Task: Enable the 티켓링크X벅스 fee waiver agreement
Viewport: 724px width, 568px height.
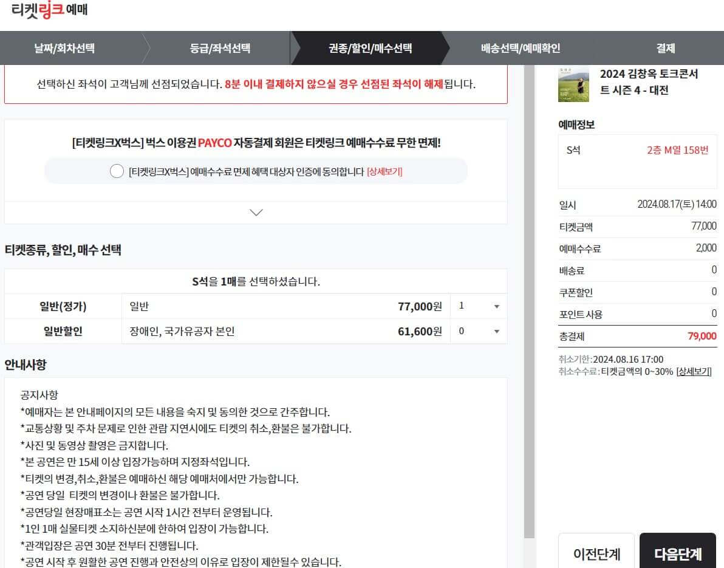Action: click(117, 171)
